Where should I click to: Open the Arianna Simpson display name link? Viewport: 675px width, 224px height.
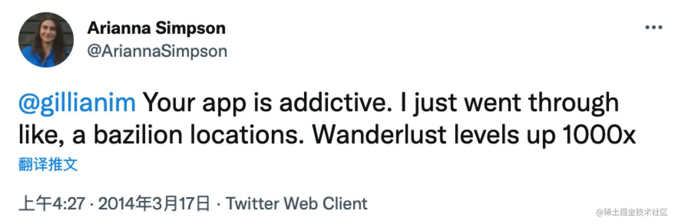pyautogui.click(x=156, y=28)
